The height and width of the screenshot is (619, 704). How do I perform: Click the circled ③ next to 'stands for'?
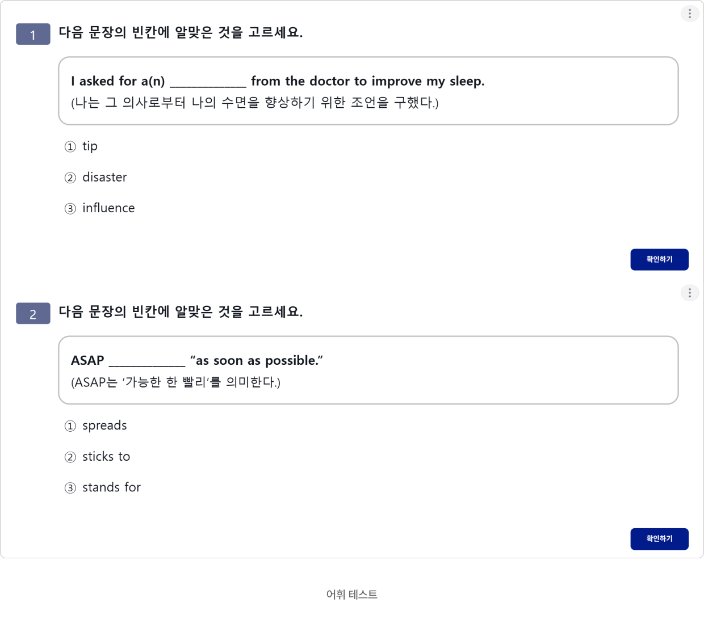pos(70,488)
